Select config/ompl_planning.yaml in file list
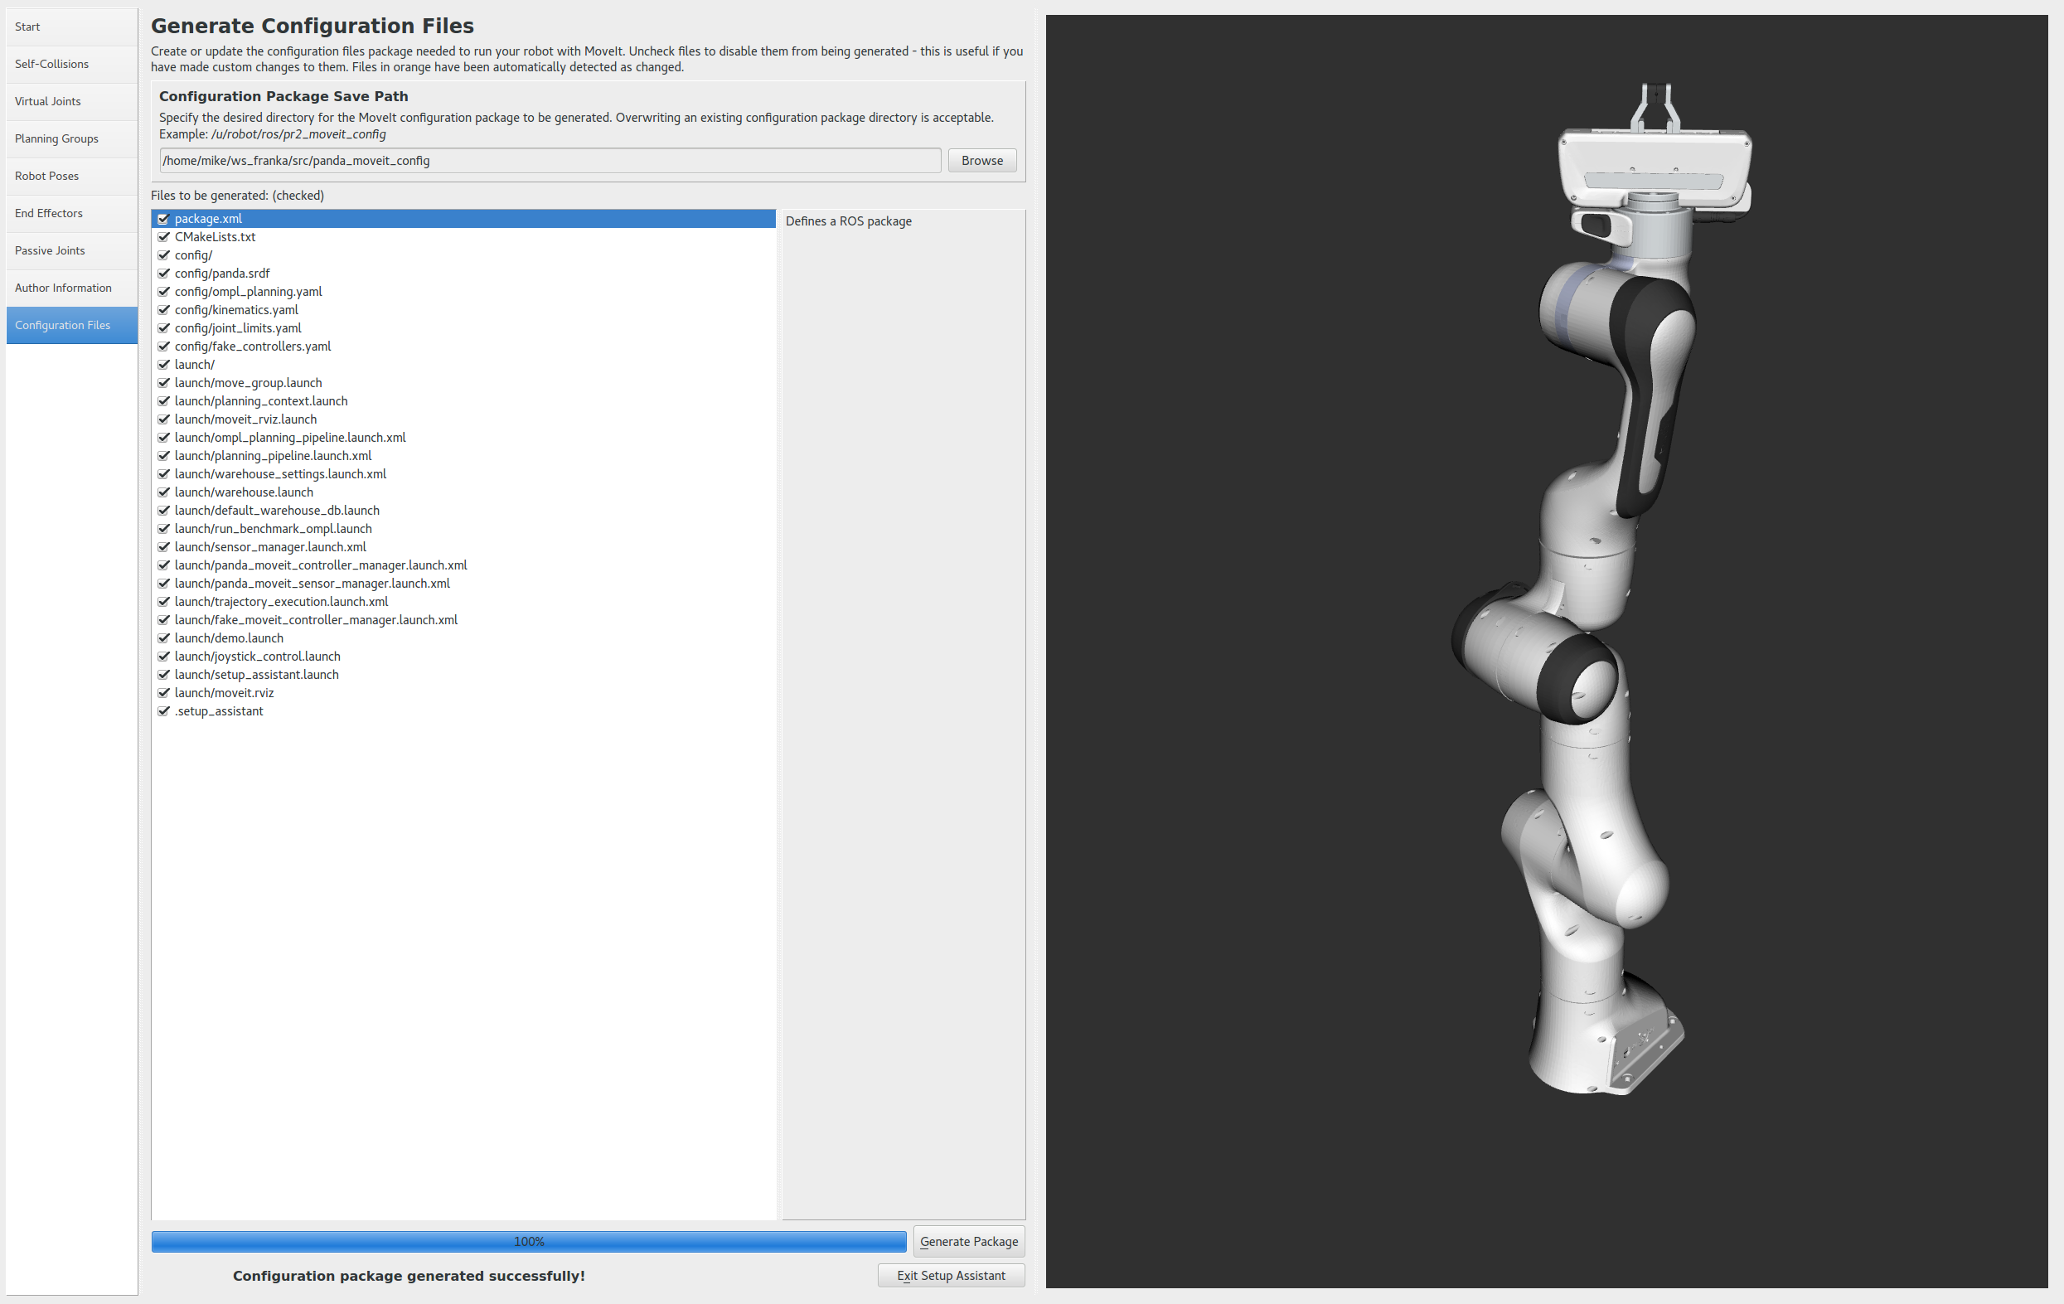The height and width of the screenshot is (1304, 2064). 249,292
